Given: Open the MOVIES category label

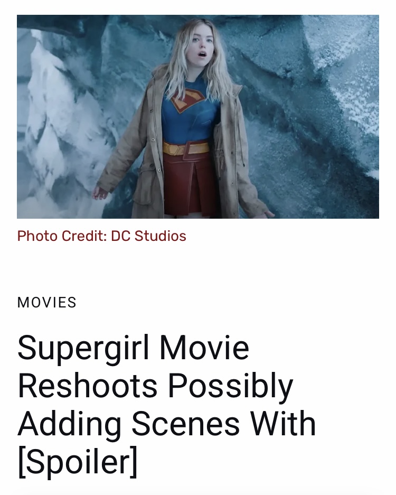Looking at the screenshot, I should [x=46, y=302].
